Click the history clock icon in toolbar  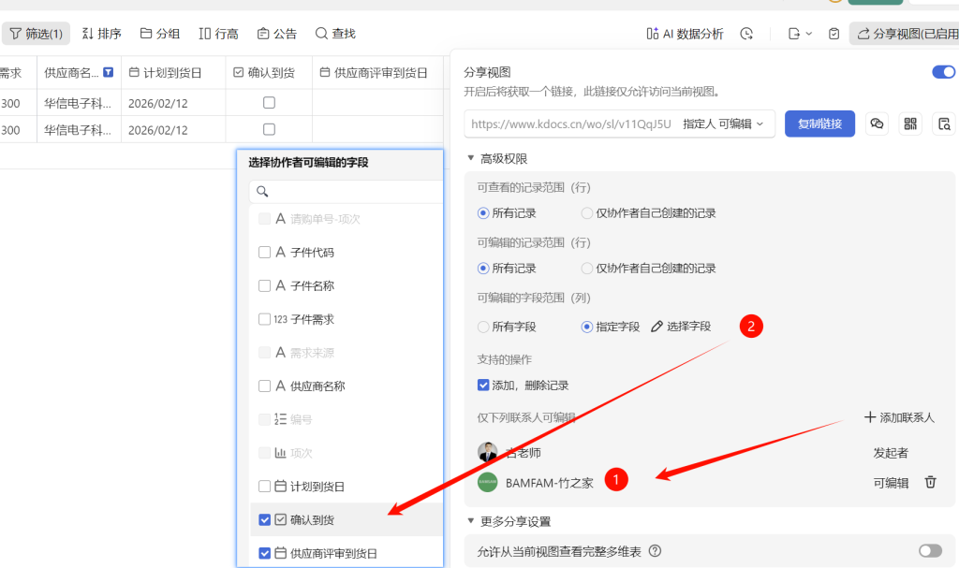coord(746,34)
